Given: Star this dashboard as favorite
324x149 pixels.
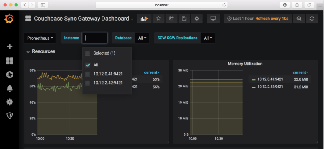Looking at the screenshot, I should tap(158, 19).
